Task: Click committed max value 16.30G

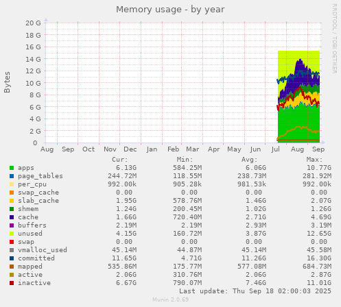Action: point(319,258)
